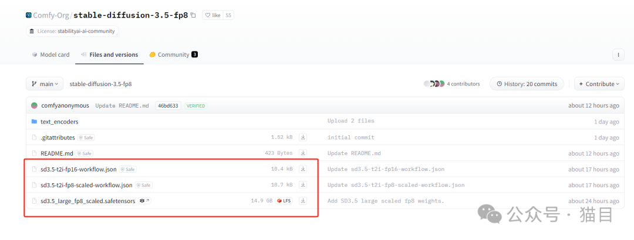The height and width of the screenshot is (240, 634).
Task: Click the 1 day ago timestamp for text_encoders
Action: pos(606,121)
